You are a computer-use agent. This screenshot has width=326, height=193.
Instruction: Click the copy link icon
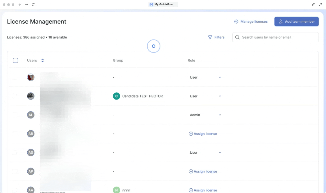314,5
